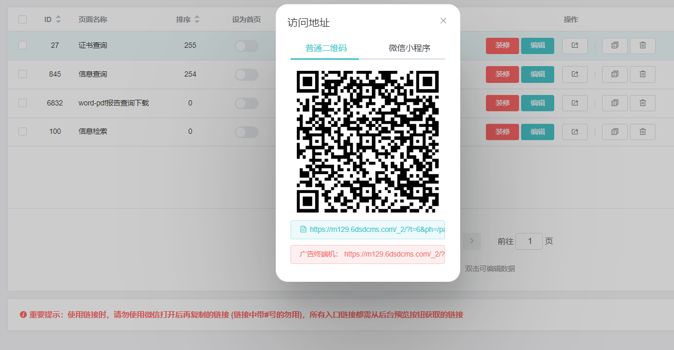Click copy icon for 信息检索 row
Image resolution: width=674 pixels, height=350 pixels.
pos(615,132)
